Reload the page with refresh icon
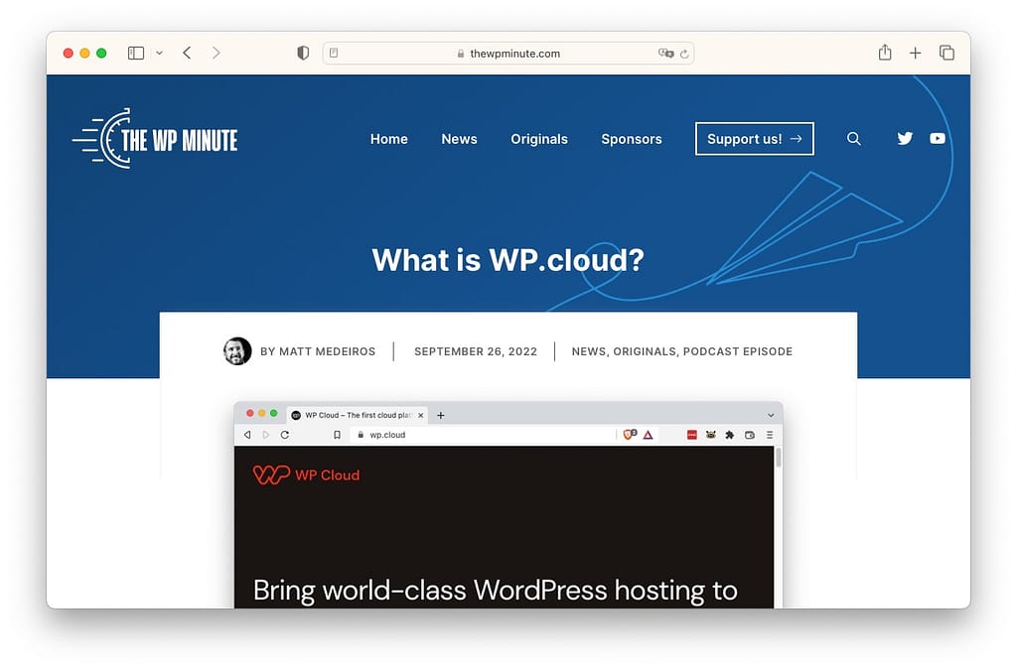The width and height of the screenshot is (1017, 670). [x=684, y=54]
